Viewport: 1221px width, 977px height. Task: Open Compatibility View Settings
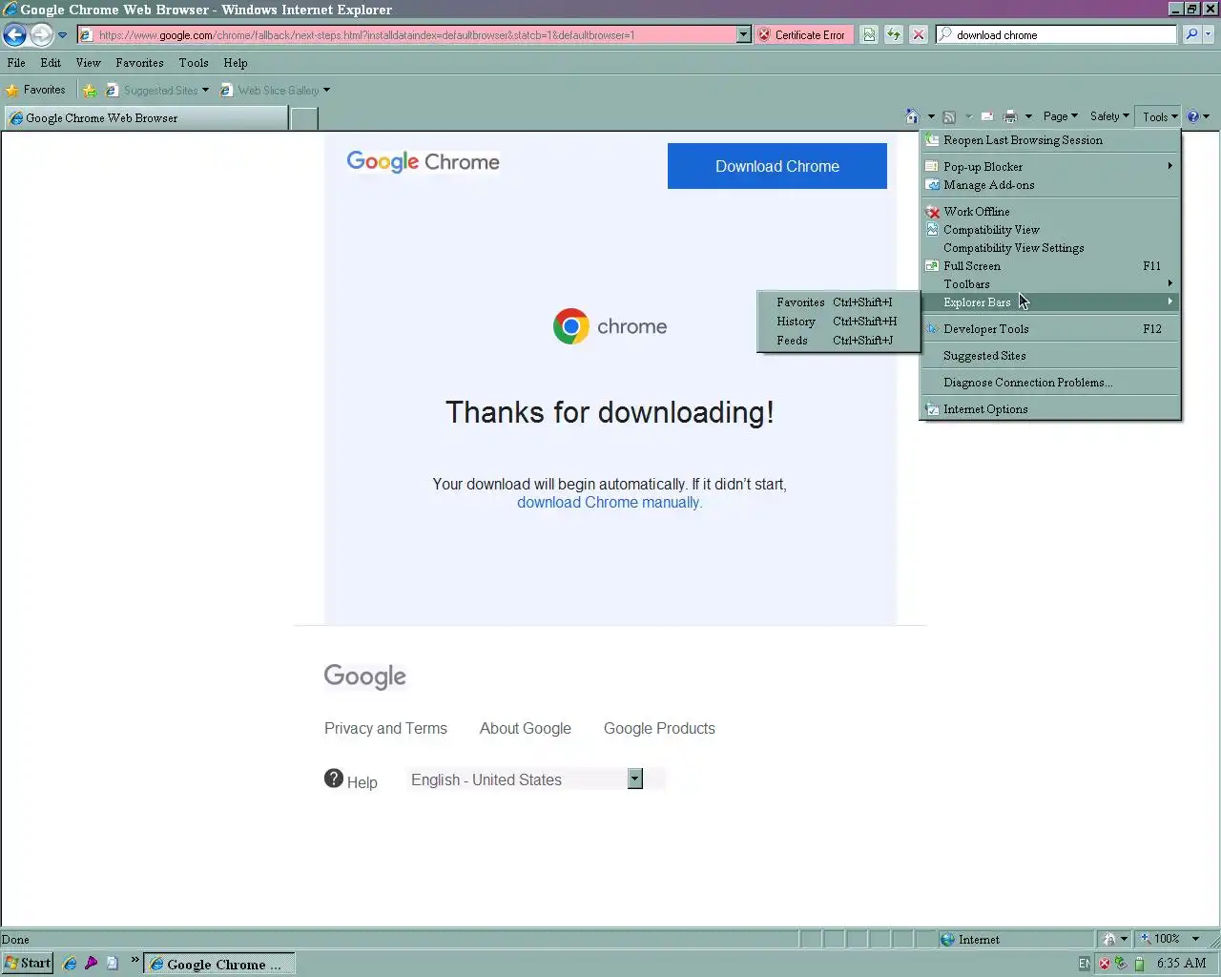(1050, 248)
